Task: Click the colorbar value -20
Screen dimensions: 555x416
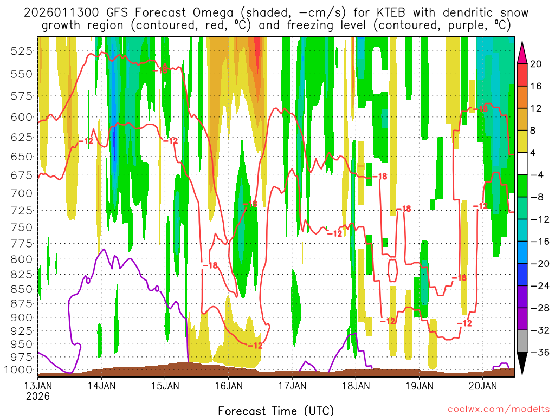Action: pos(540,264)
